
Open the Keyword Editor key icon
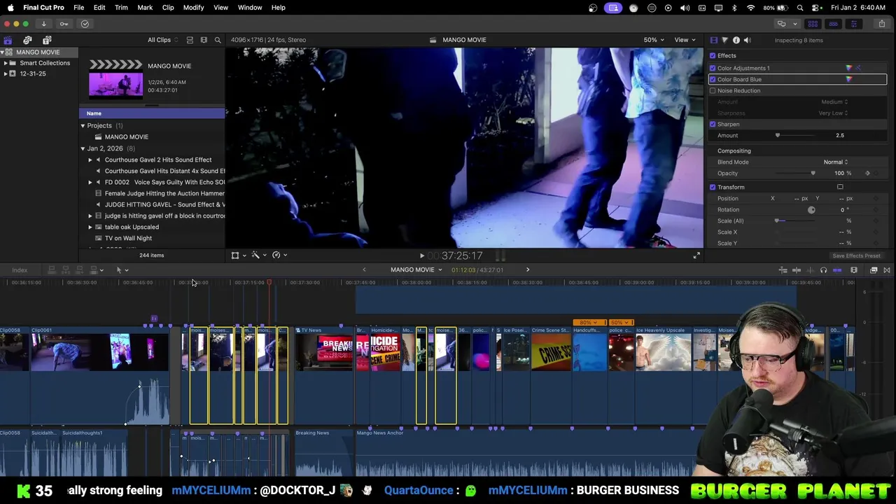(x=64, y=24)
